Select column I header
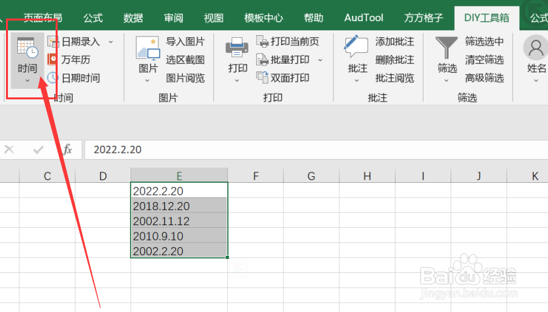548x312 pixels. [x=423, y=176]
